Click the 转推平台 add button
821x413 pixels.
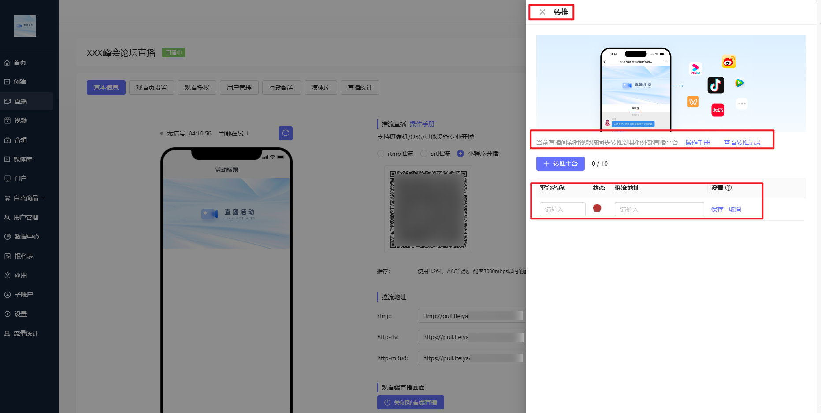(x=560, y=164)
